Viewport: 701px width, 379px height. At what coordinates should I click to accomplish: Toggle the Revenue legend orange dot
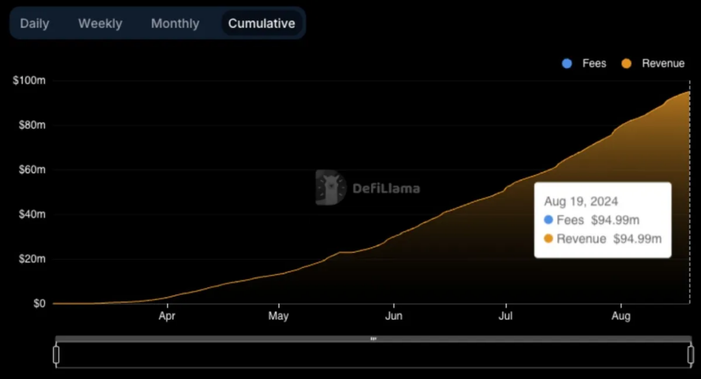[626, 64]
